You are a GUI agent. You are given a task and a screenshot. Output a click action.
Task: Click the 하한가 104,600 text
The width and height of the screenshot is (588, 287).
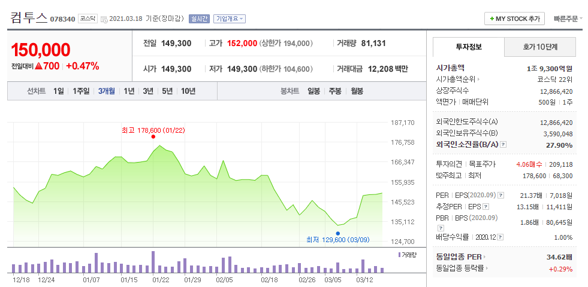(x=286, y=69)
